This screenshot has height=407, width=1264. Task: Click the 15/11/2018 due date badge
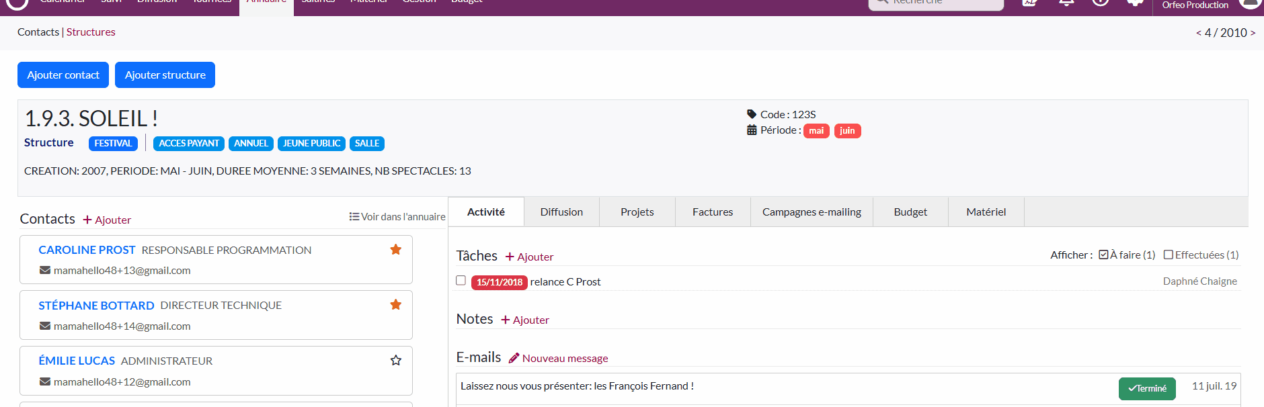[500, 282]
